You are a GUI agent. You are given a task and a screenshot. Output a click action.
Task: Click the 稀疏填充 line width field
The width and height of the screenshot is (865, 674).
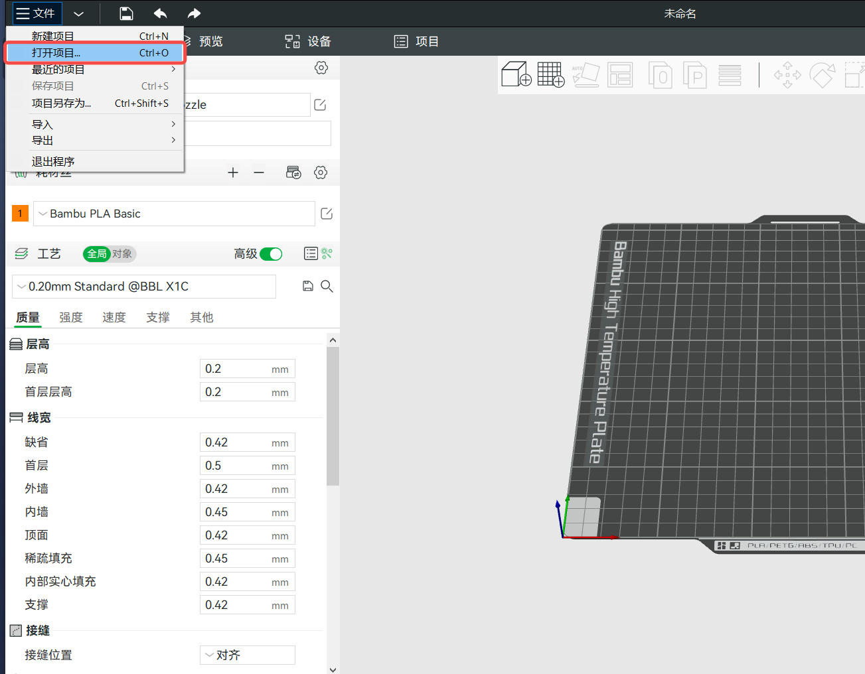(x=248, y=559)
